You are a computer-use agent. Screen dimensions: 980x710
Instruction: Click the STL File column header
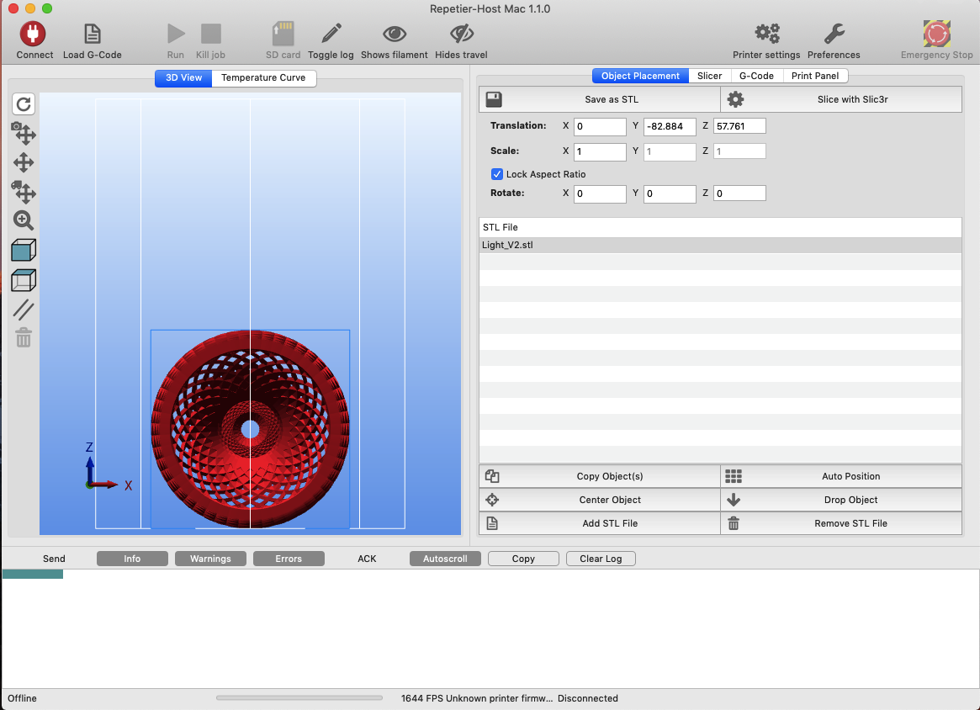(720, 227)
